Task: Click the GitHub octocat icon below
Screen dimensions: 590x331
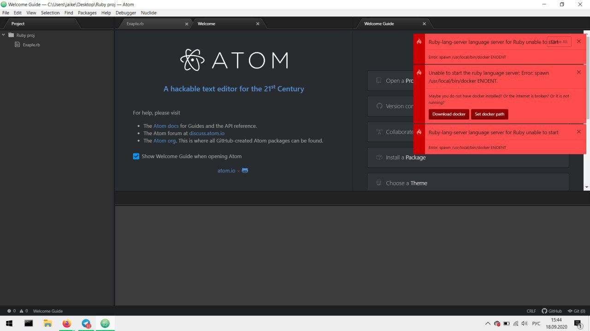Action: pyautogui.click(x=245, y=171)
